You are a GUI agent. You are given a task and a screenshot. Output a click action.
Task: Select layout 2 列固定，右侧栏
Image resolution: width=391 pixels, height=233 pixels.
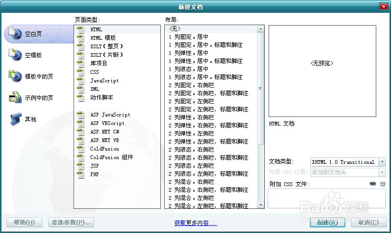point(191,85)
